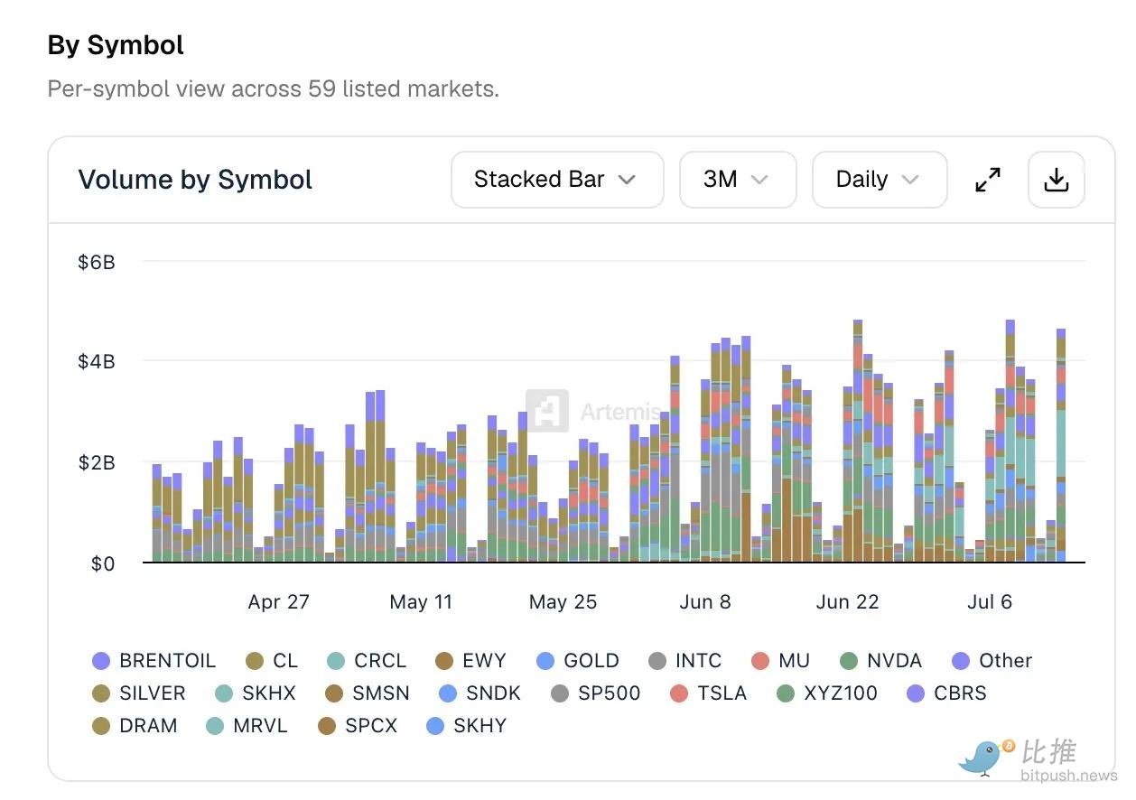The height and width of the screenshot is (800, 1136).
Task: Toggle the TSLA legend entry
Action: [x=709, y=693]
